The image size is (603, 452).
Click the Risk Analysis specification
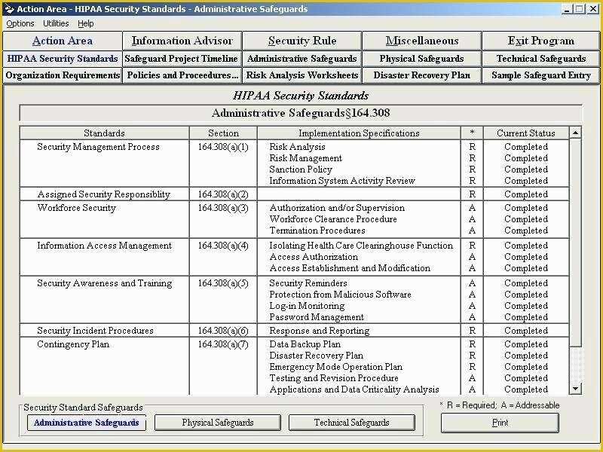(x=297, y=147)
